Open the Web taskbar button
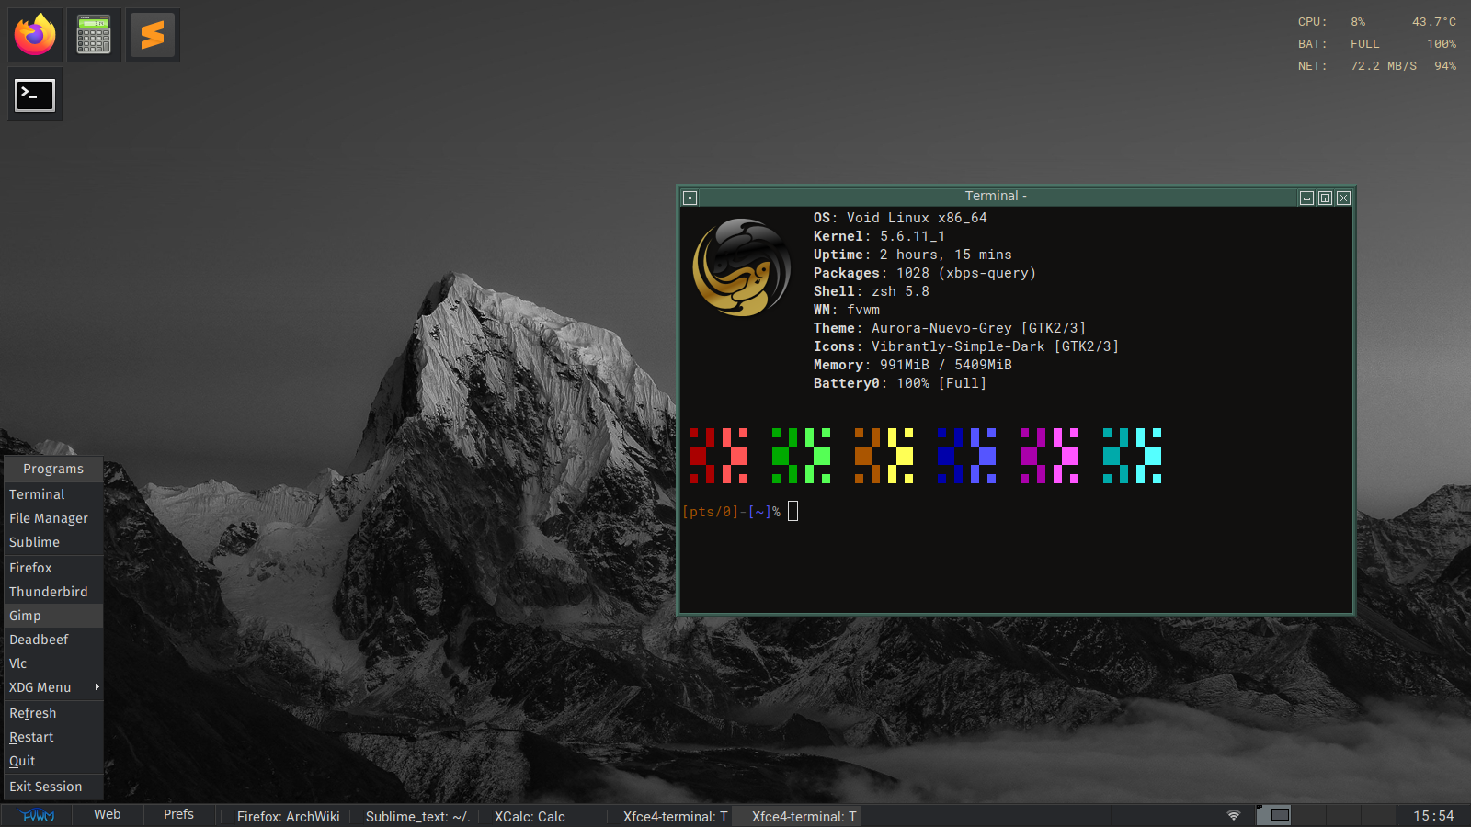Image resolution: width=1471 pixels, height=827 pixels. [x=108, y=815]
